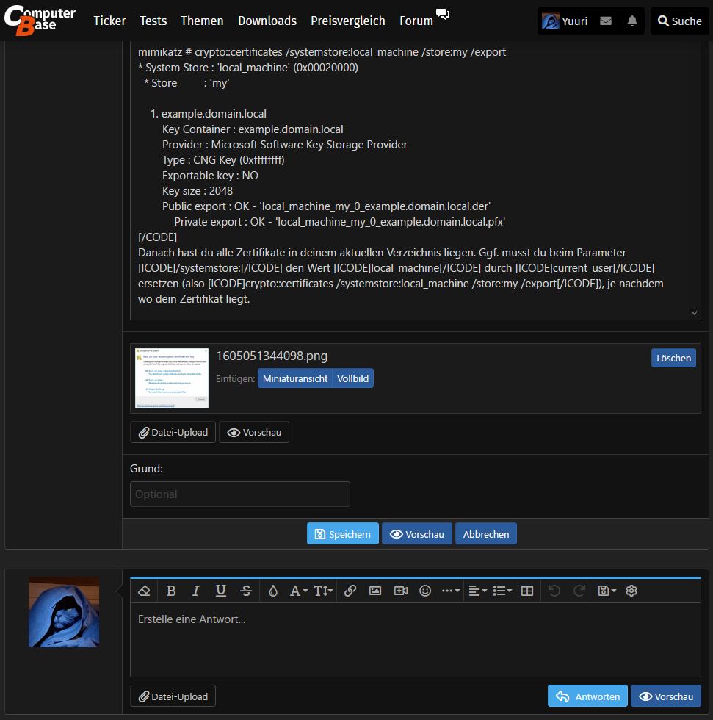Click the line 'Exportable key : NO'
The width and height of the screenshot is (713, 720).
tap(210, 176)
